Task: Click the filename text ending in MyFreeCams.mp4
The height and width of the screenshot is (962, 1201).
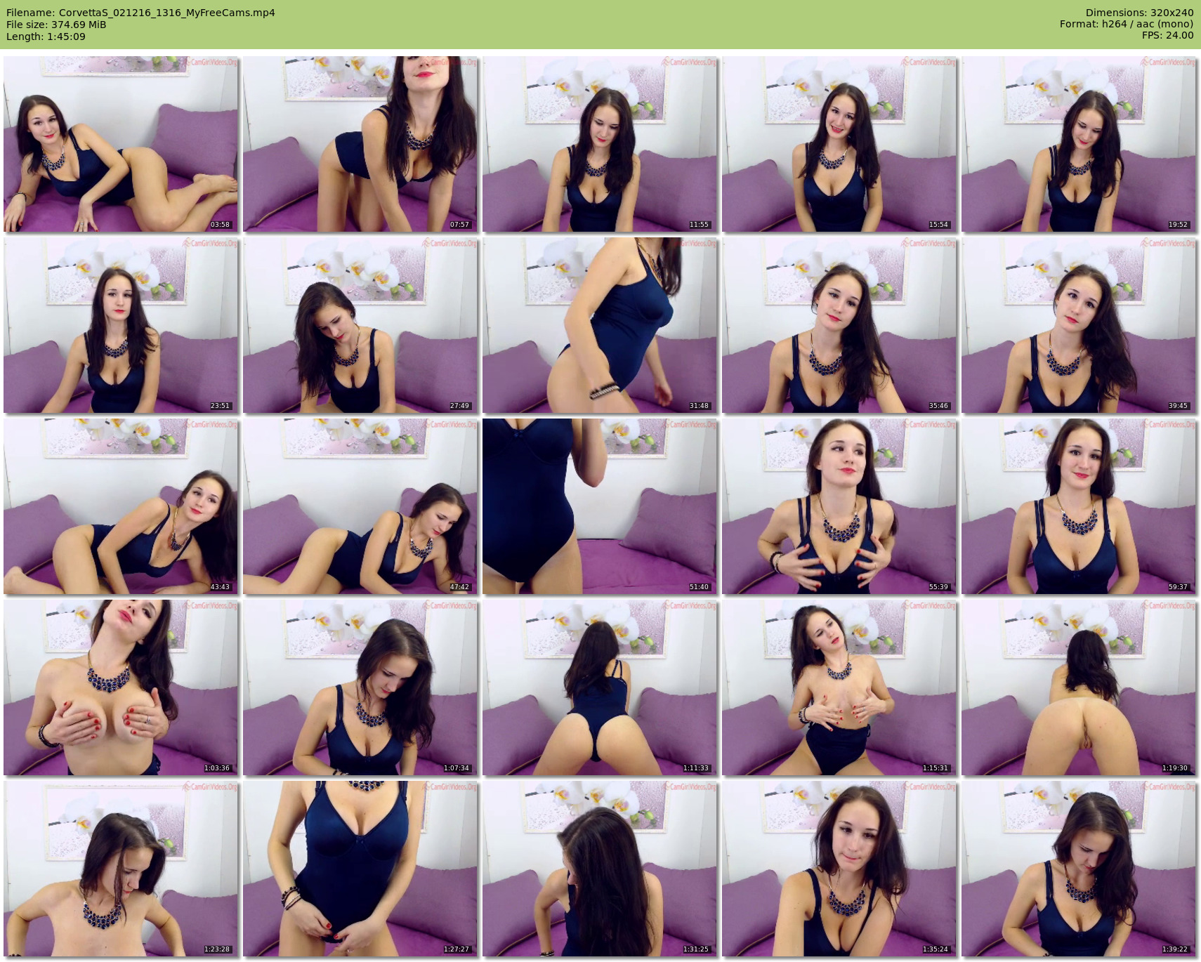Action: tap(140, 13)
